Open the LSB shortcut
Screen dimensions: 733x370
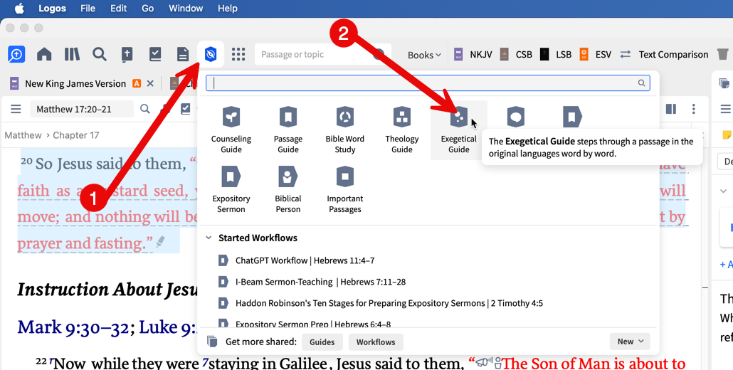click(555, 55)
